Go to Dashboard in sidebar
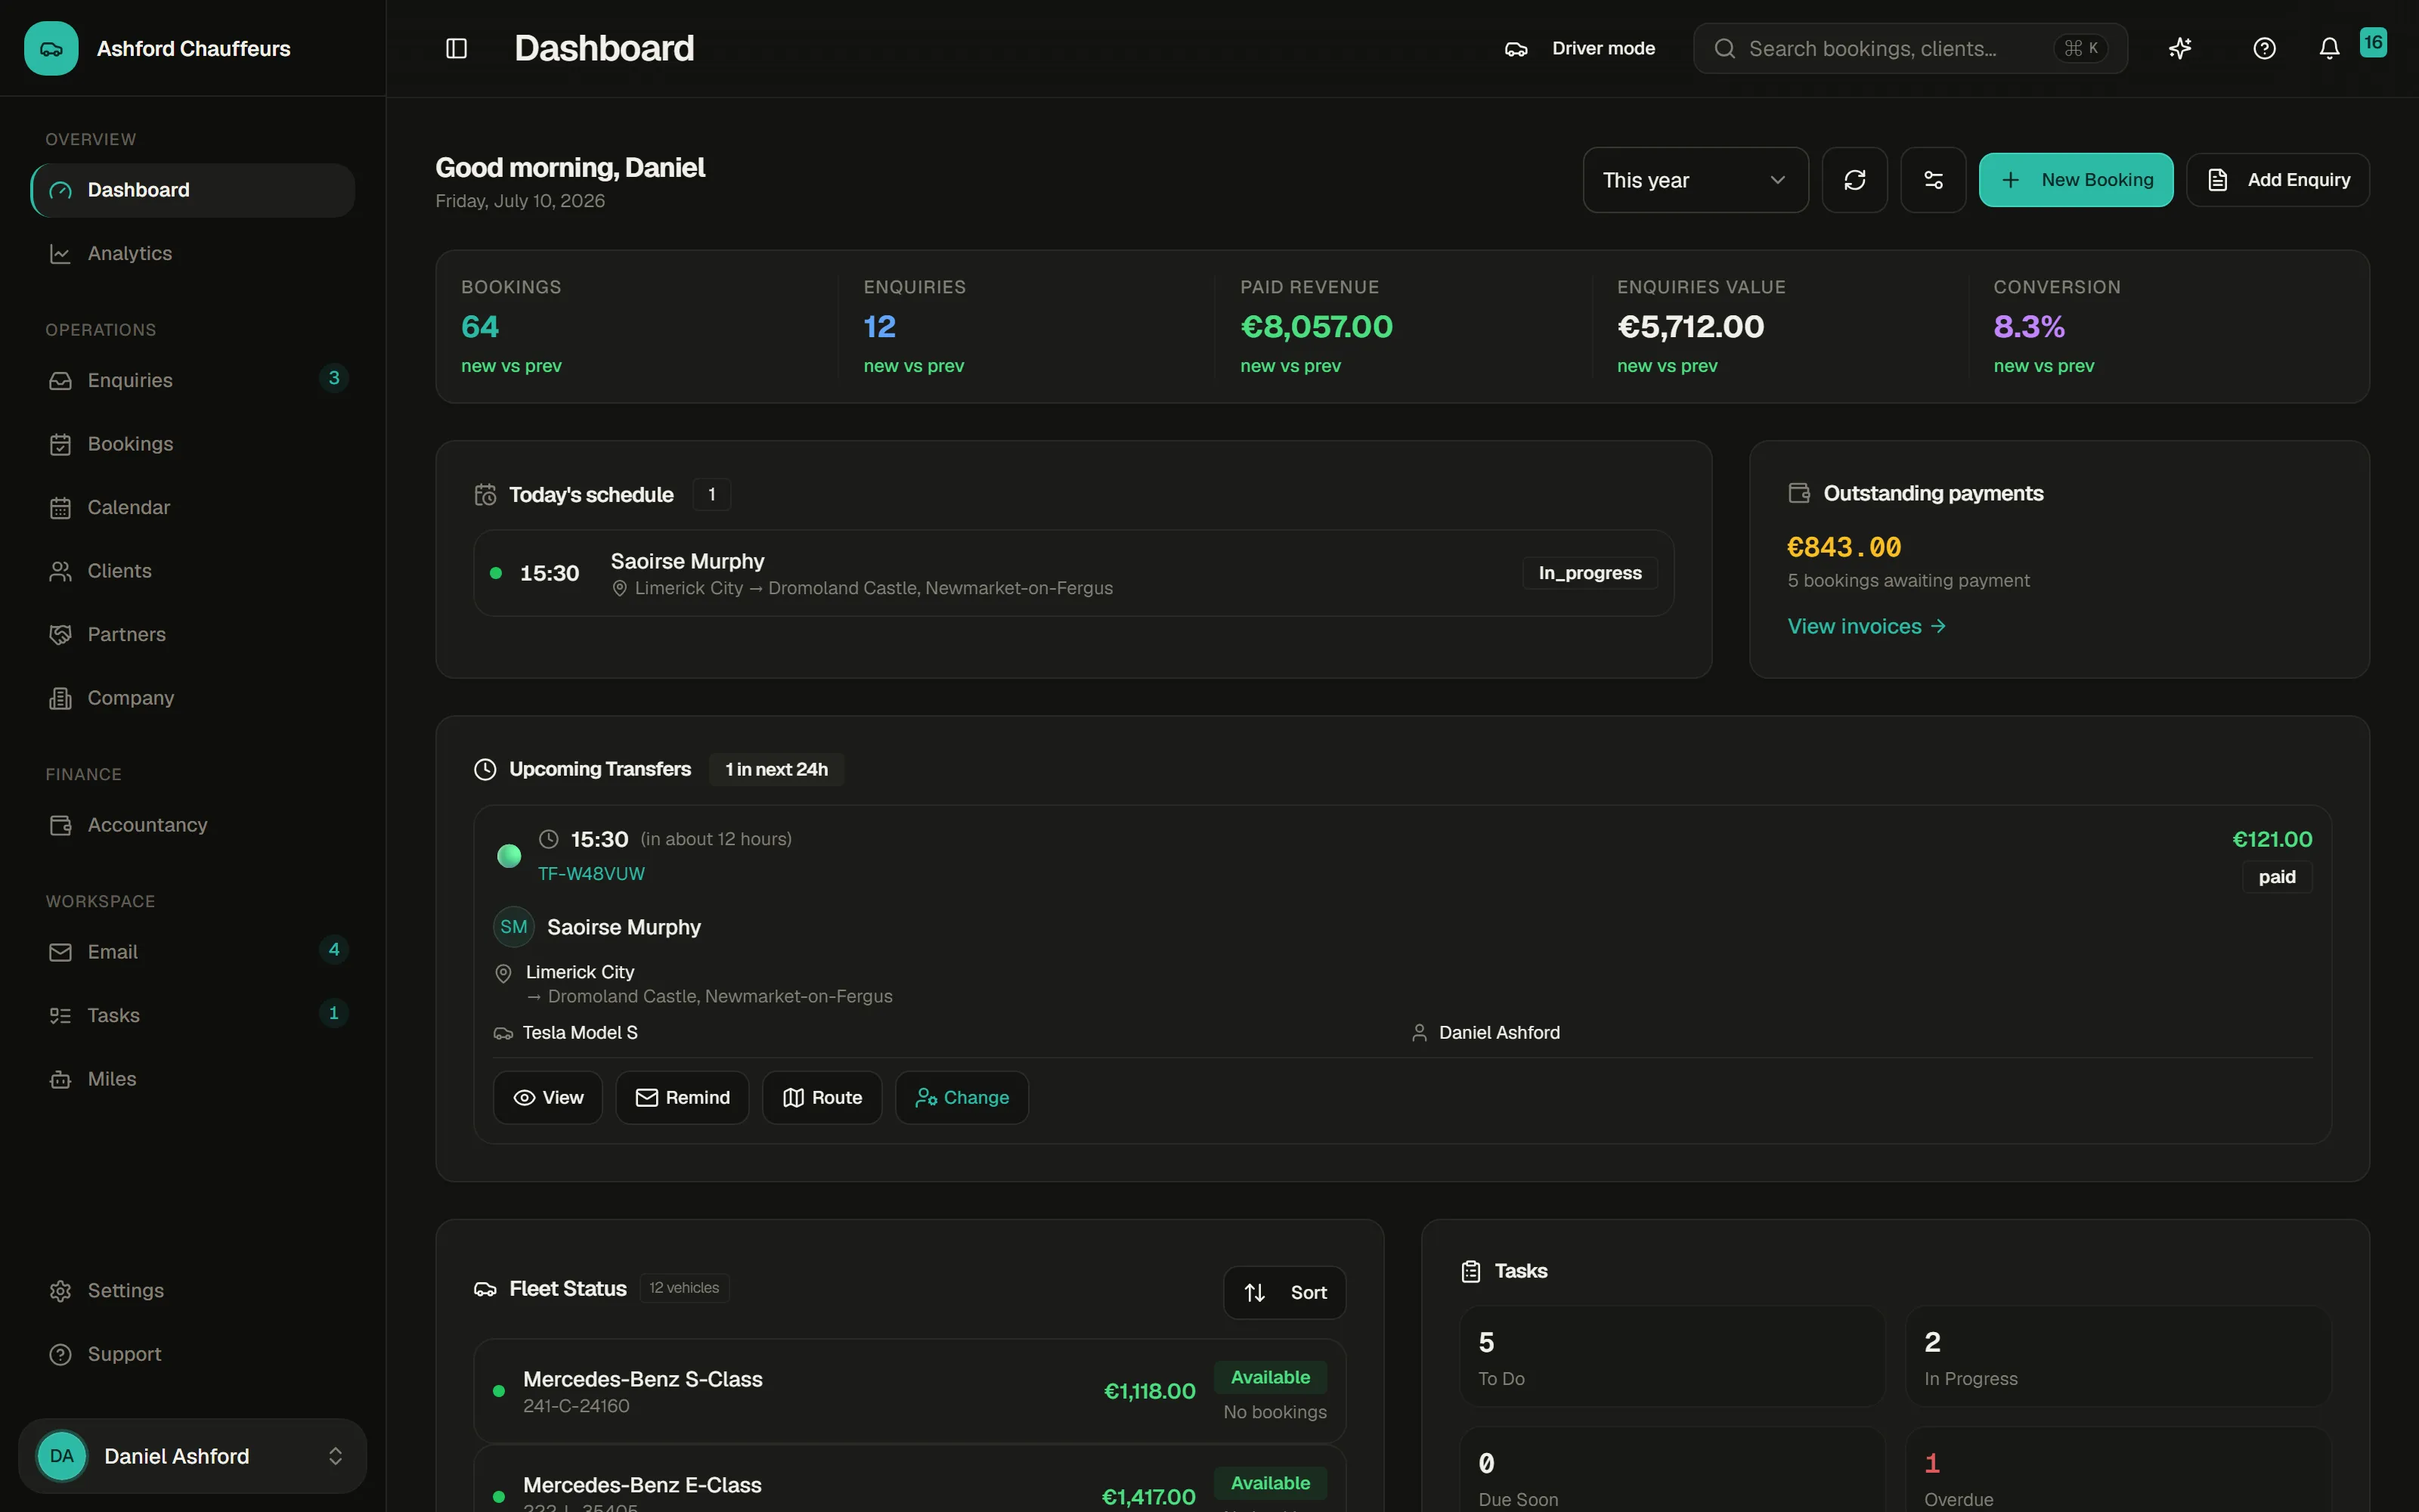Image resolution: width=2419 pixels, height=1512 pixels. coord(192,190)
